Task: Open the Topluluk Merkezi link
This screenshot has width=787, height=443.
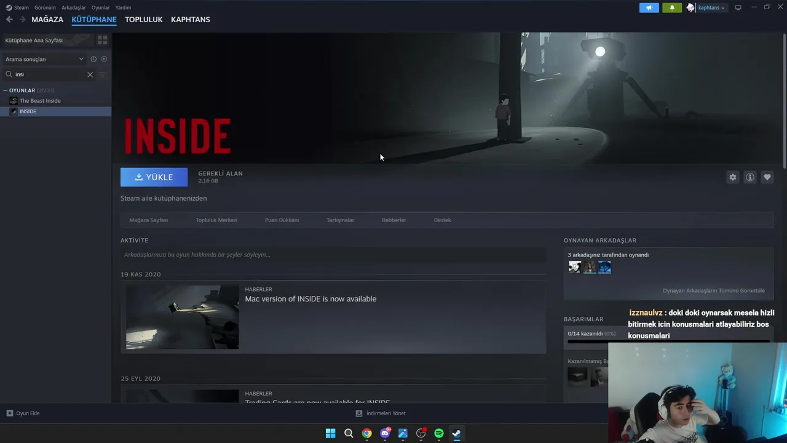Action: (x=216, y=220)
